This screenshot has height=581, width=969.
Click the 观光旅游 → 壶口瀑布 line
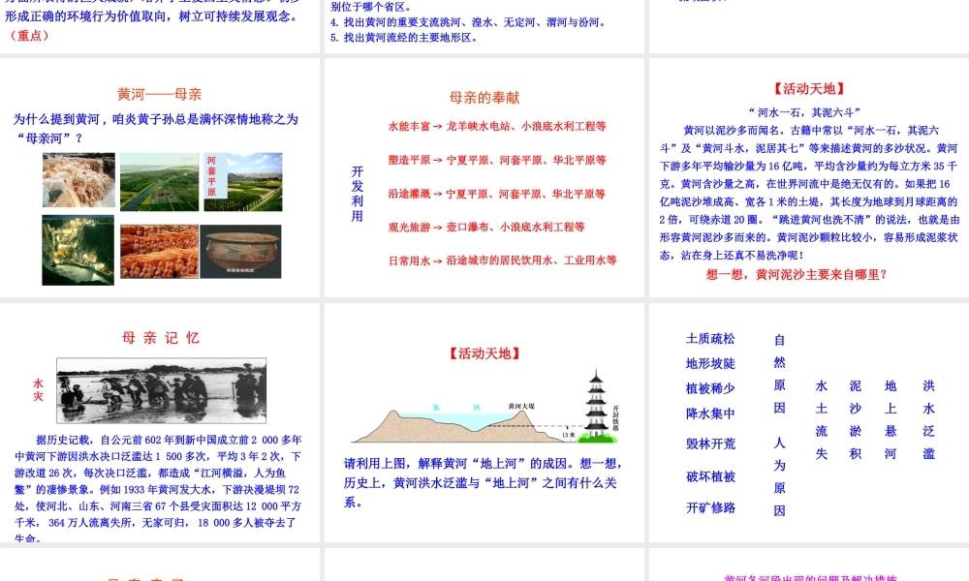pyautogui.click(x=486, y=228)
